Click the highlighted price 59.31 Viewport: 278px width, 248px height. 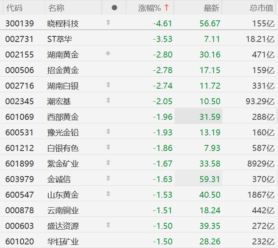click(211, 179)
